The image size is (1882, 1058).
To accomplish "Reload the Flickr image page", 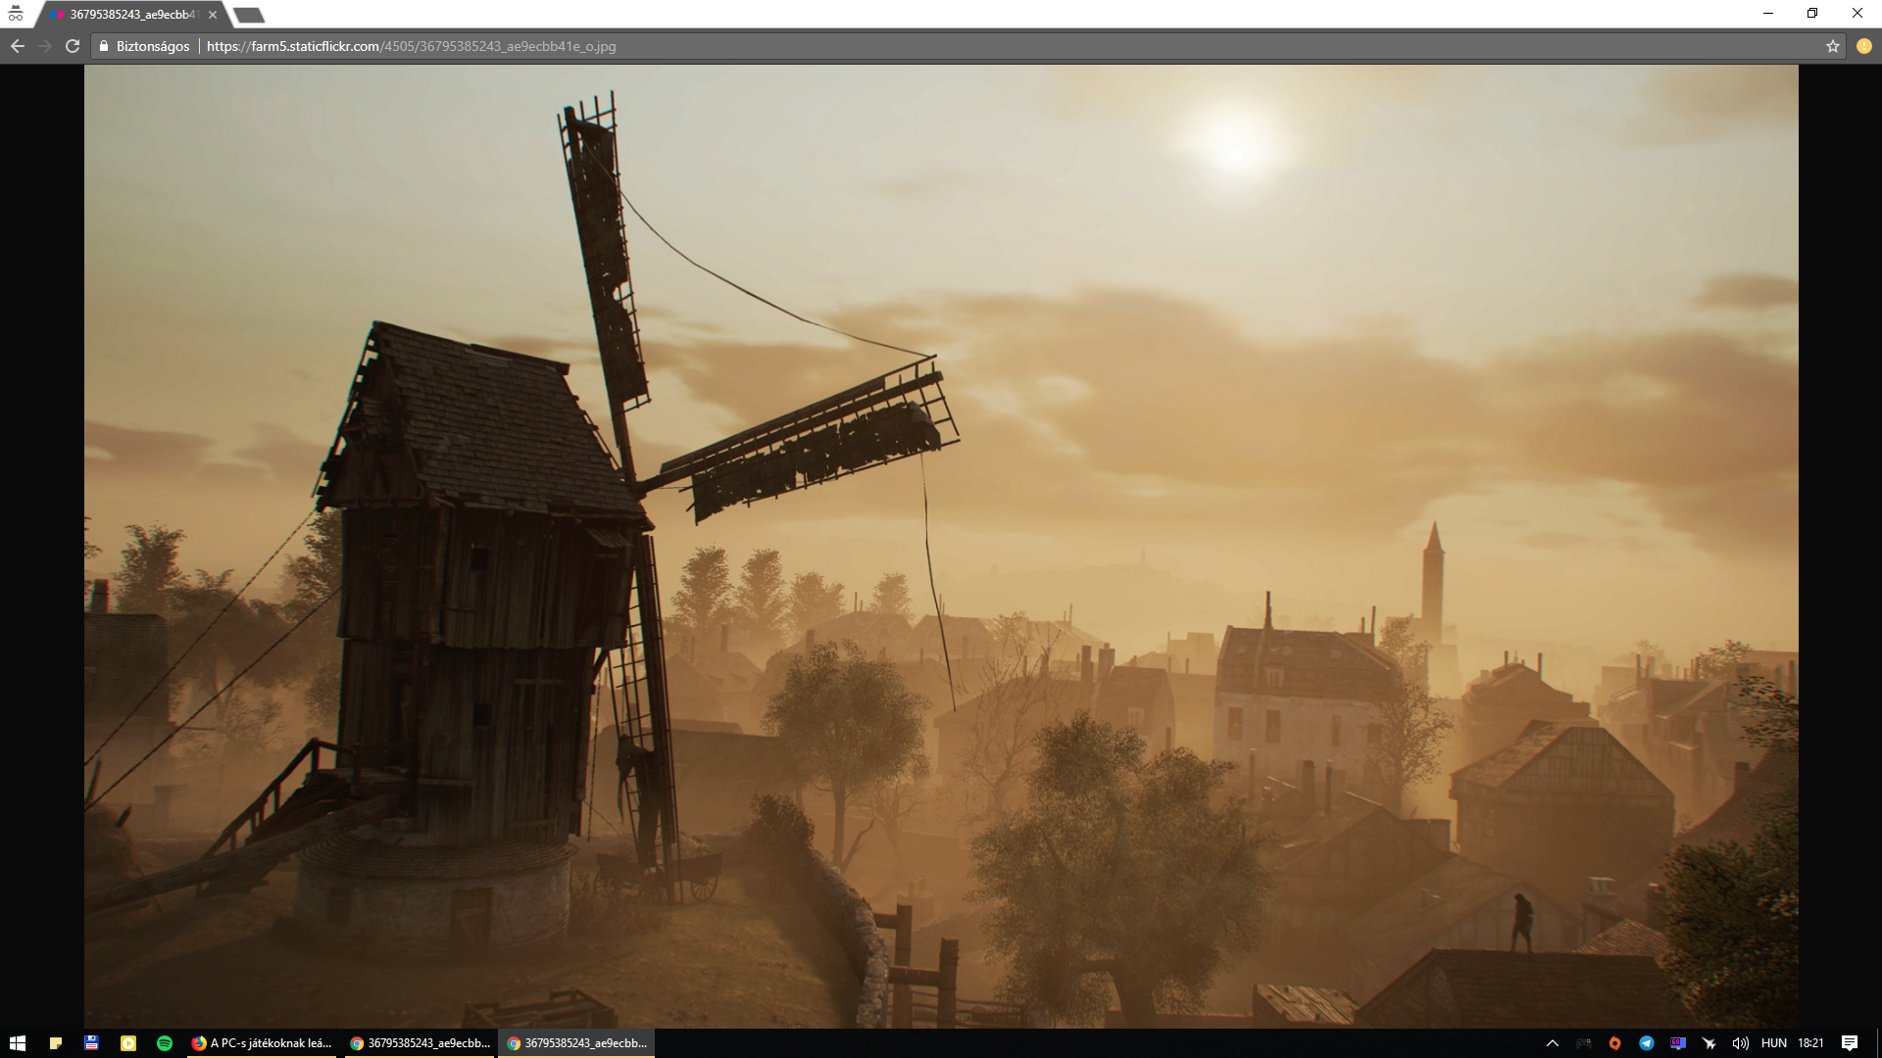I will (73, 46).
